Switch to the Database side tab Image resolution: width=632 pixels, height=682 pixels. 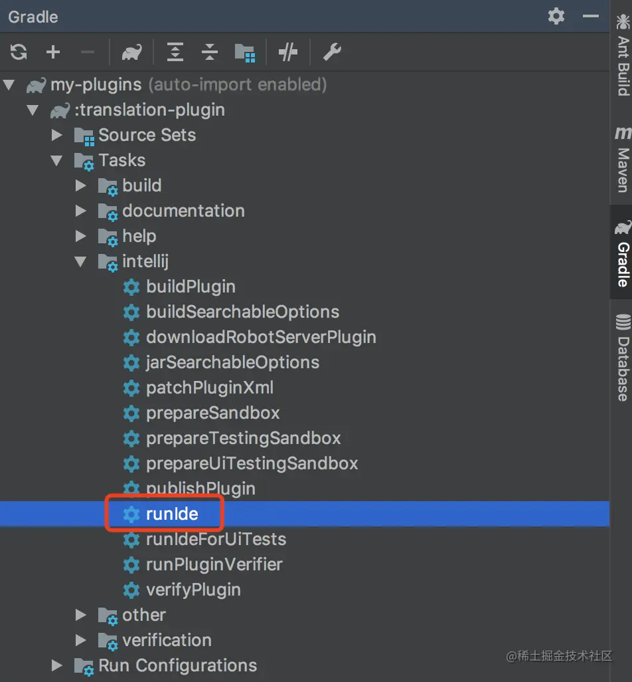tap(623, 358)
